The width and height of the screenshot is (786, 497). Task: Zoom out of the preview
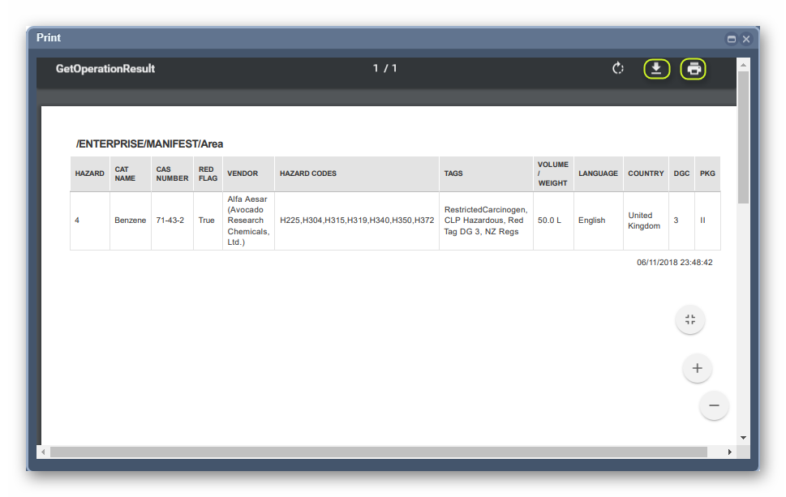point(714,405)
